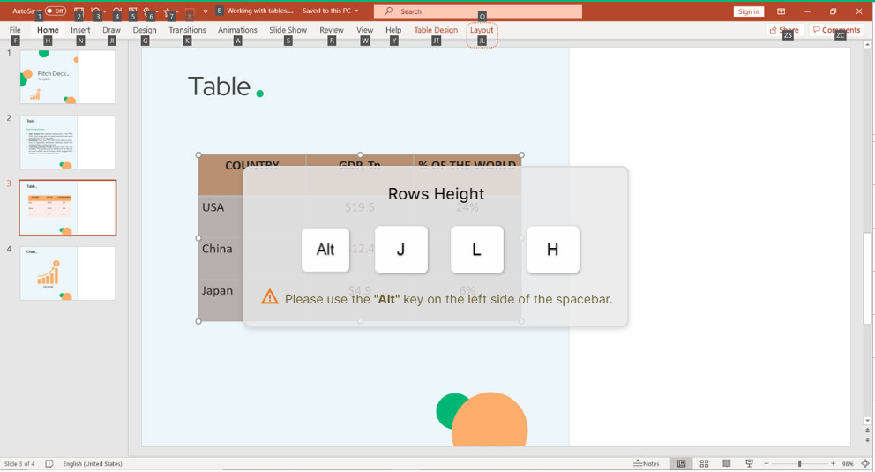
Task: Click the Save icon in the title bar
Action: 79,11
